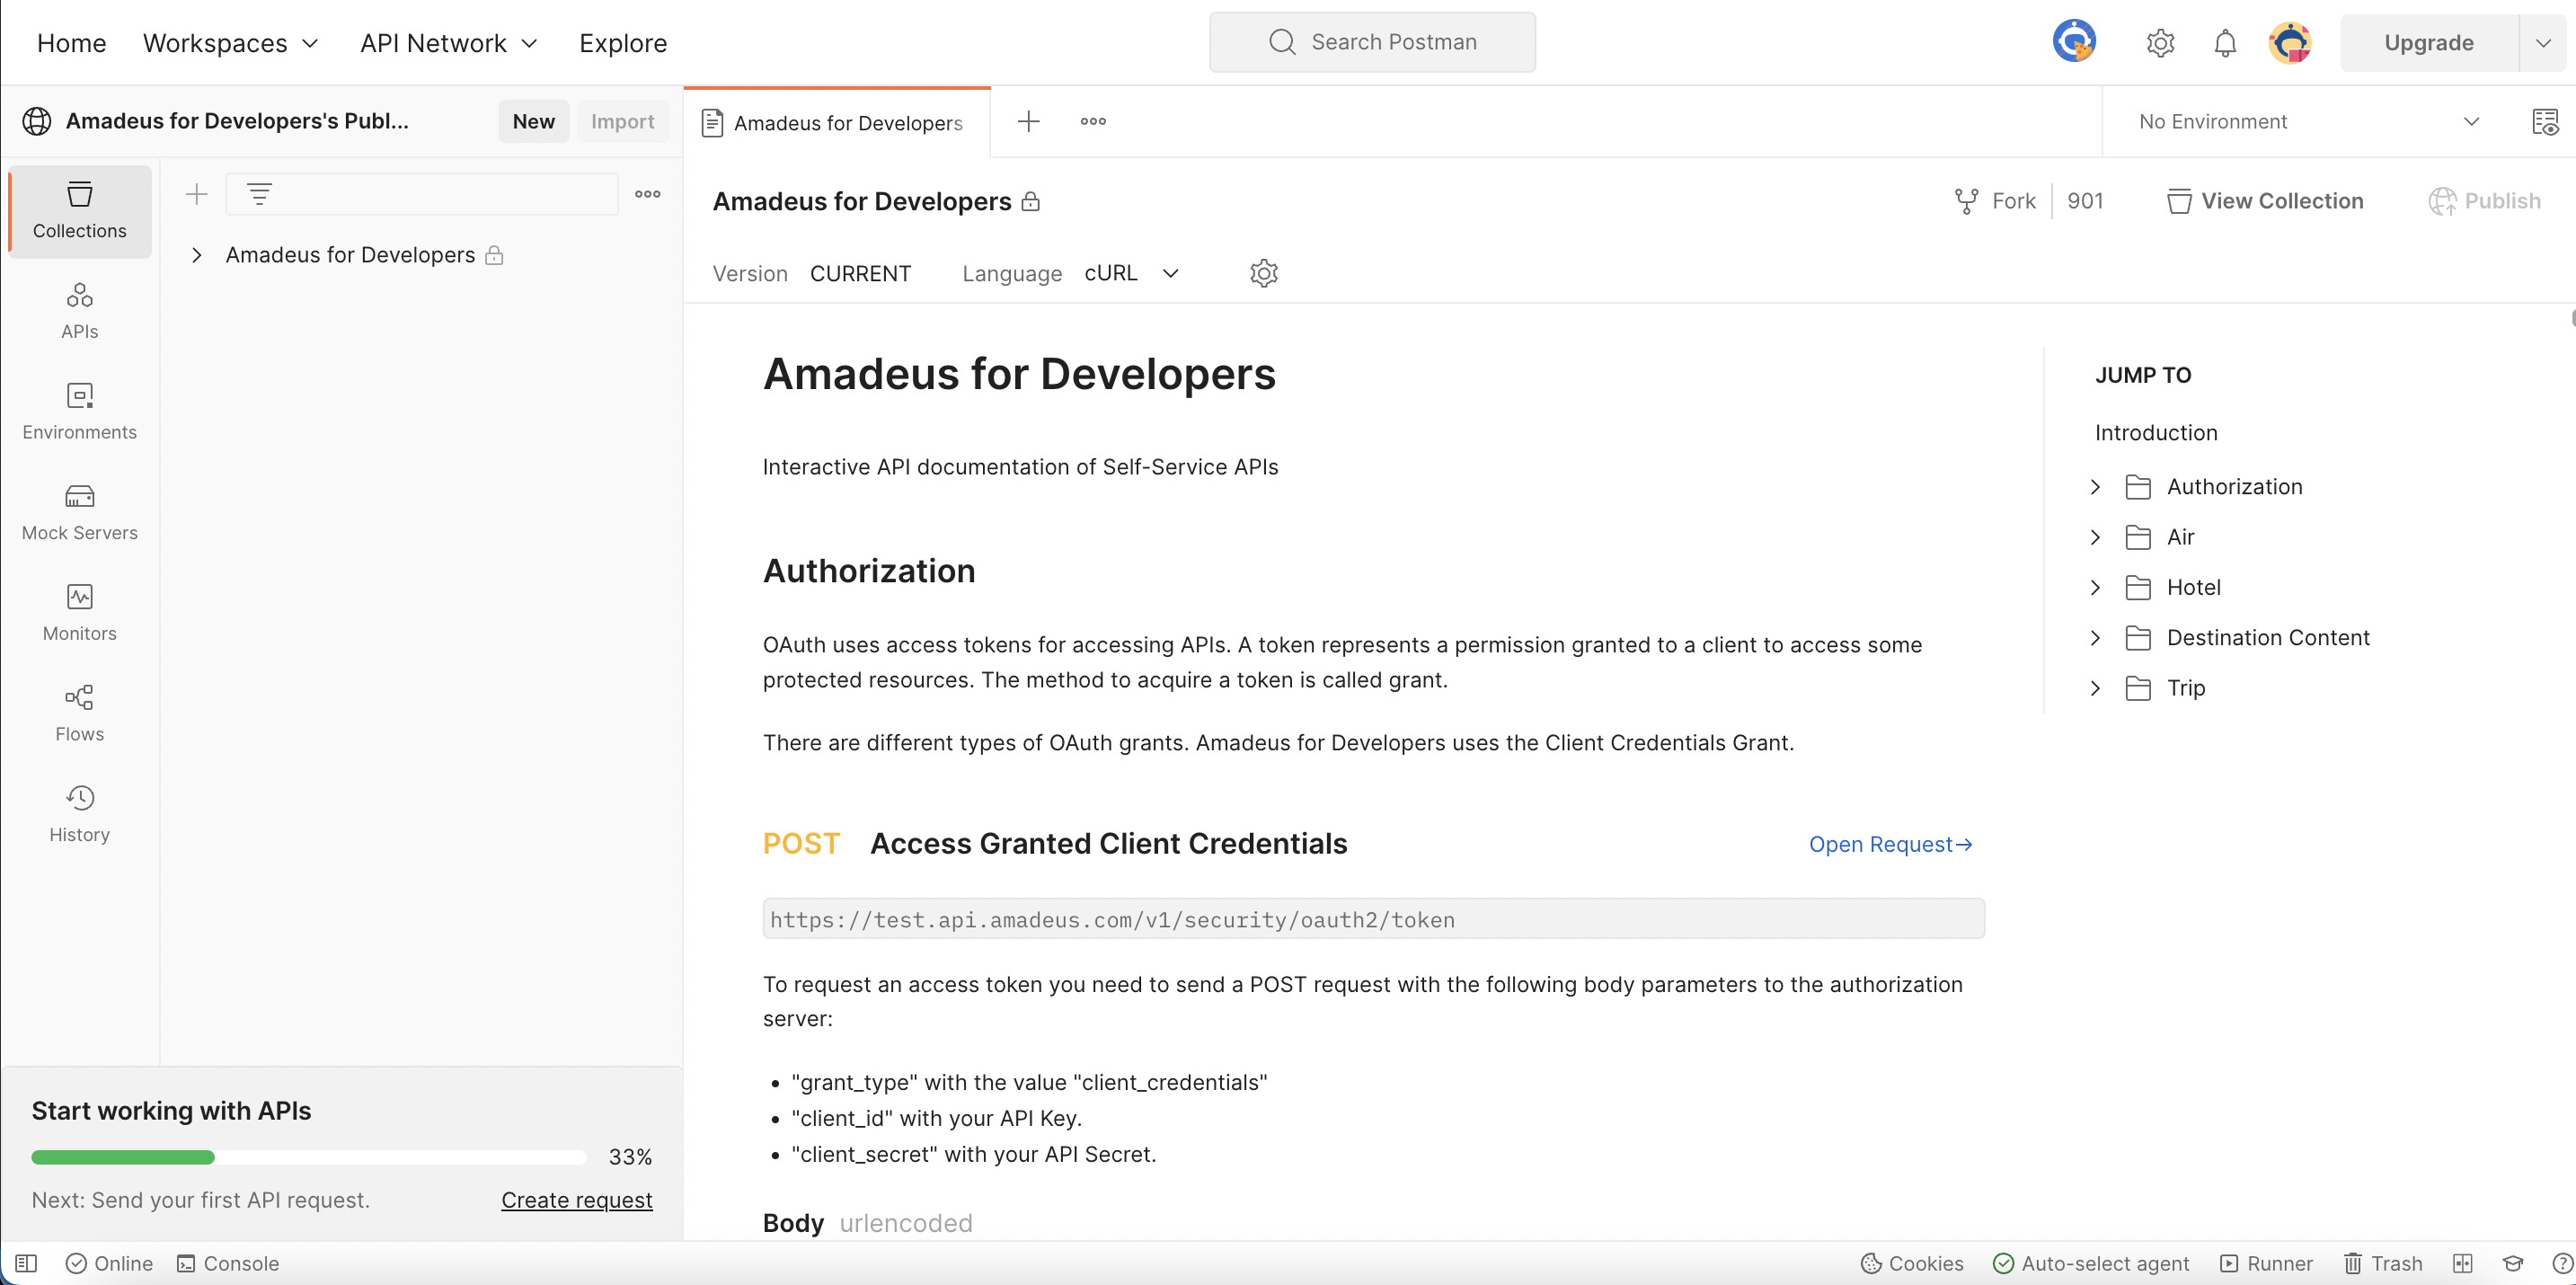Select the Amadeus for Developers tab

point(837,122)
